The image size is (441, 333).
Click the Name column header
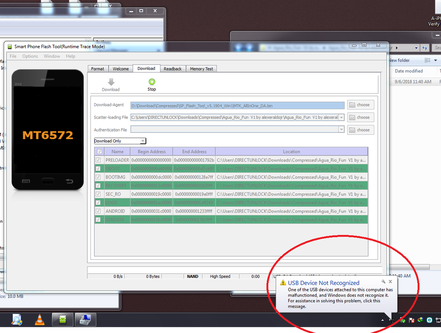click(x=117, y=152)
